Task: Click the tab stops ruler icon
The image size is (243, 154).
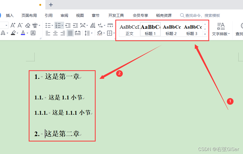Action: [x=110, y=25]
